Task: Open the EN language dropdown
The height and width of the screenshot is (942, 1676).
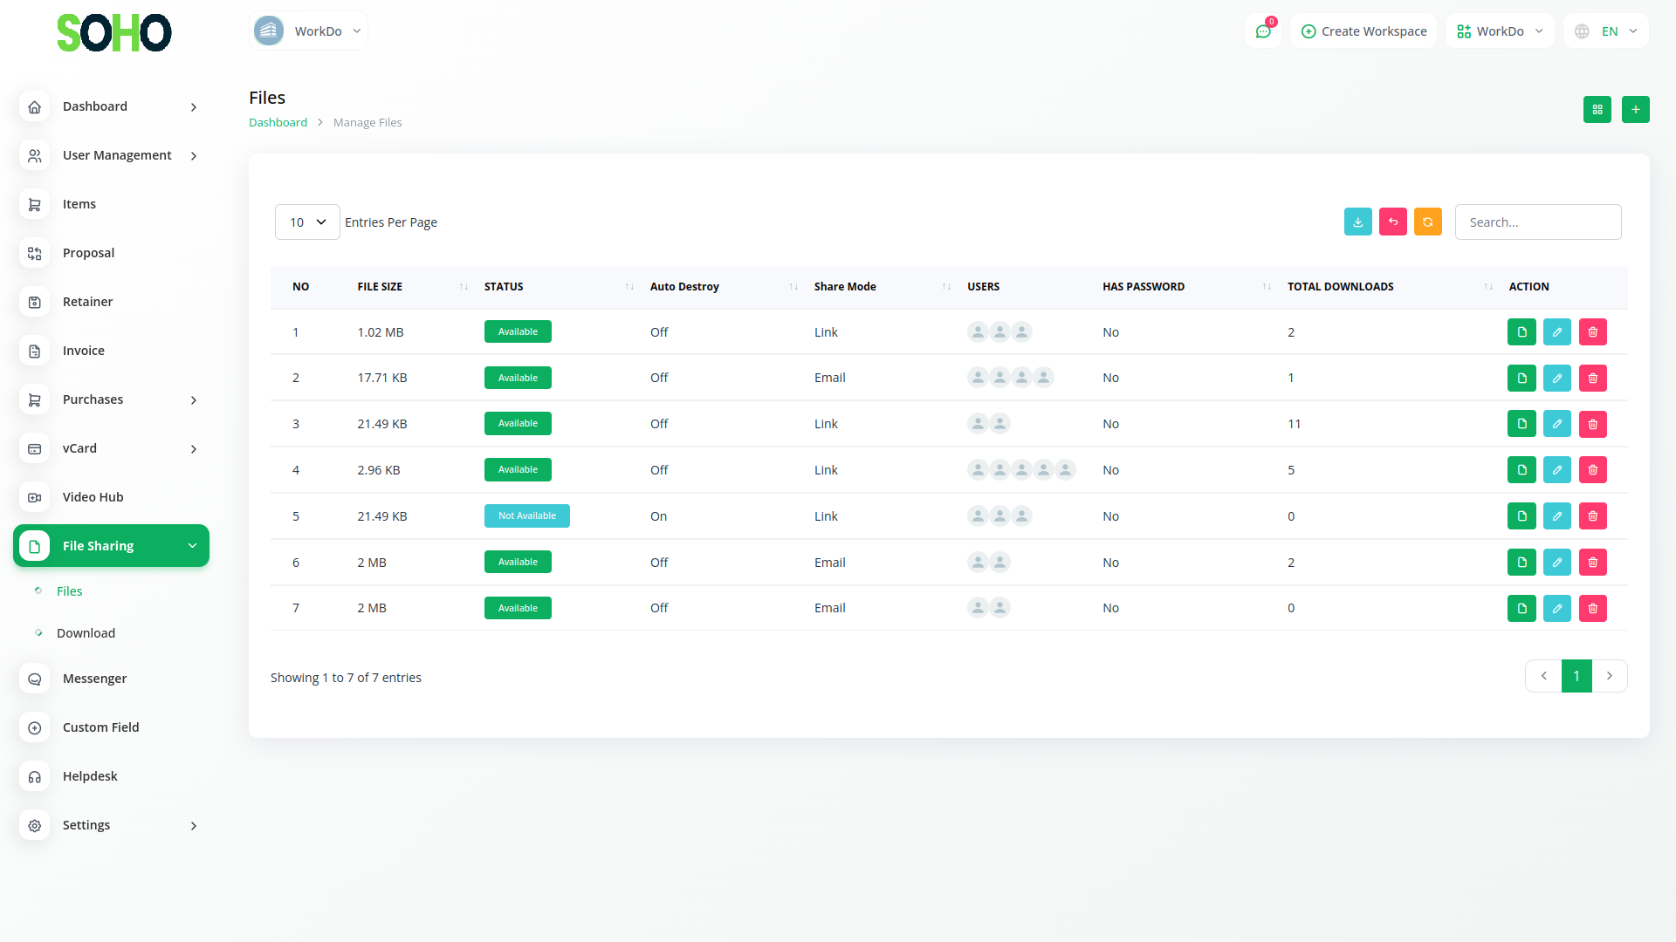Action: (1606, 31)
